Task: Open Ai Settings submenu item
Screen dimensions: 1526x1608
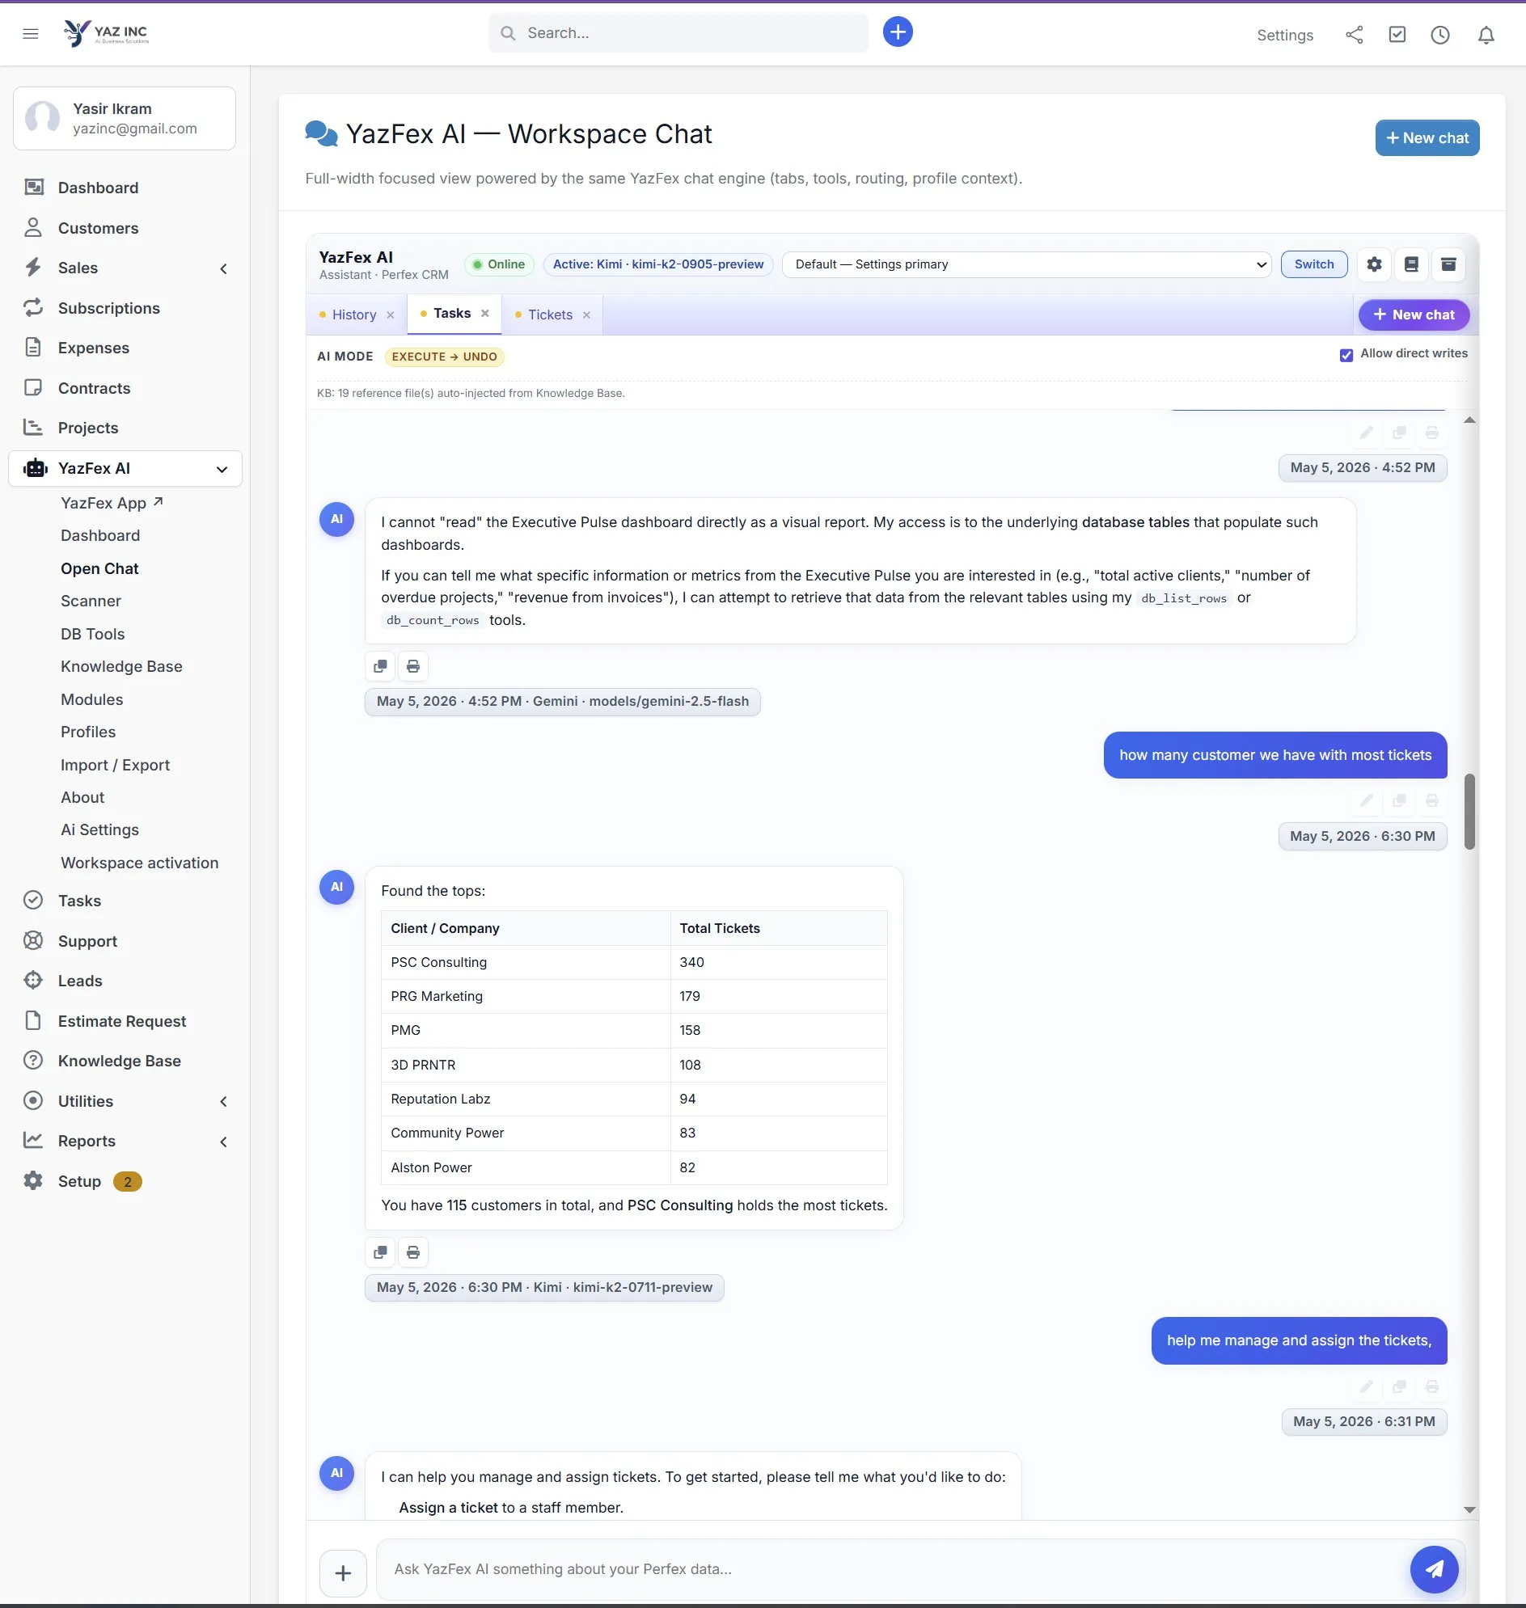Action: click(100, 829)
